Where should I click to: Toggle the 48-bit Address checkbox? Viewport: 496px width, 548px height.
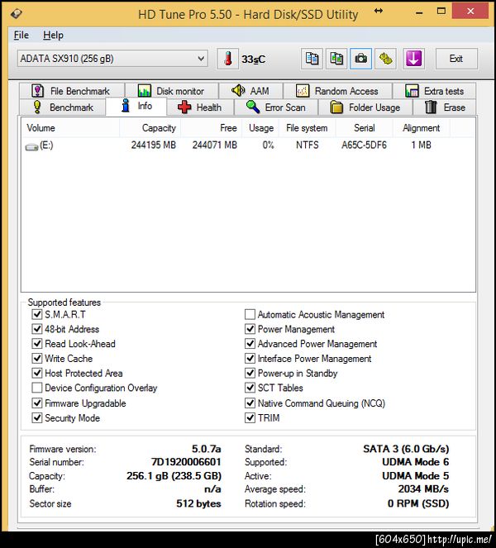coord(37,329)
